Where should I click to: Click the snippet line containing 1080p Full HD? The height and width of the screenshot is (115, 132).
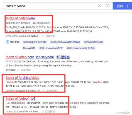tap(42, 107)
